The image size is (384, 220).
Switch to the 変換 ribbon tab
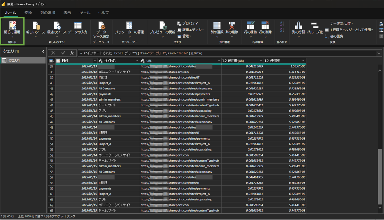pyautogui.click(x=28, y=13)
